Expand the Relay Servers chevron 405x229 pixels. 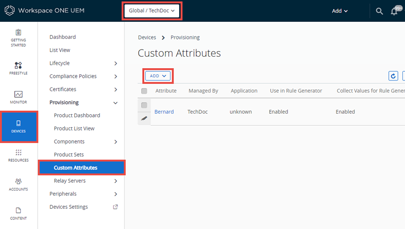click(116, 181)
